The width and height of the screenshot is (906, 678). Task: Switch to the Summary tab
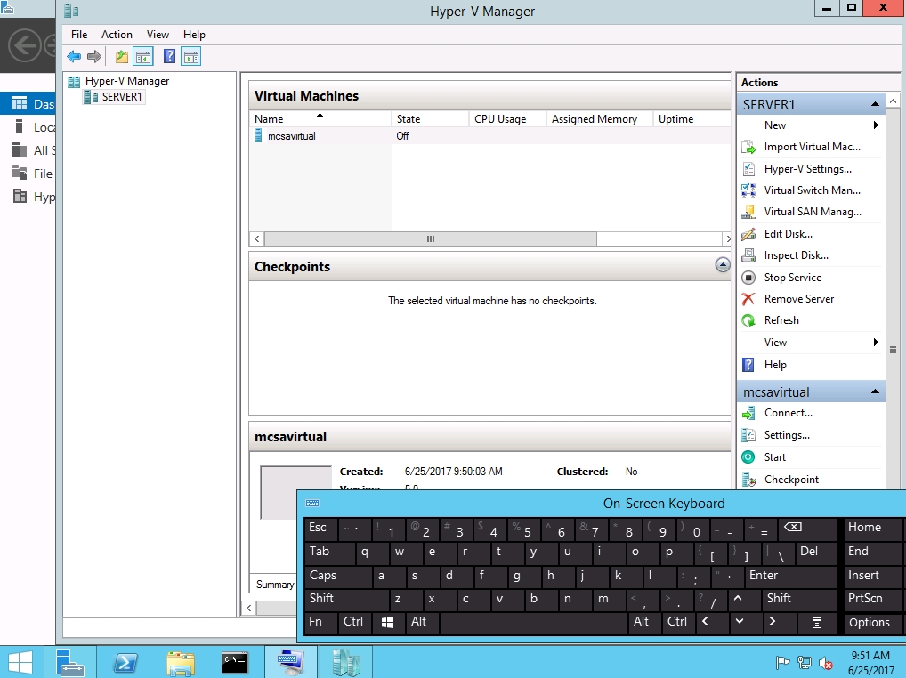pyautogui.click(x=275, y=585)
